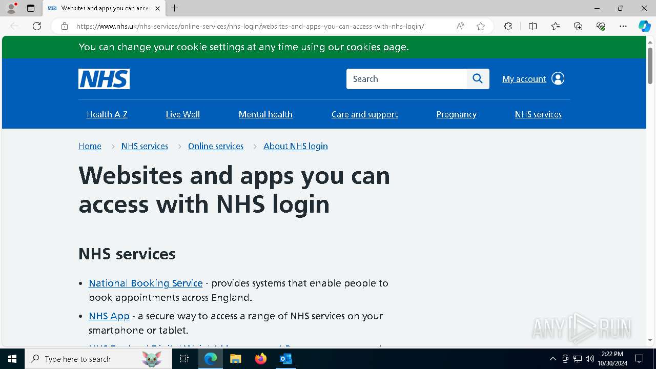Click the NHS site Search field
Viewport: 656px width, 369px height.
coord(406,79)
